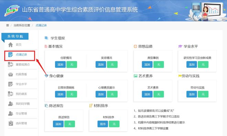The width and height of the screenshot is (227, 136).
Task: Click the system logo in the header
Action: pyautogui.click(x=12, y=10)
